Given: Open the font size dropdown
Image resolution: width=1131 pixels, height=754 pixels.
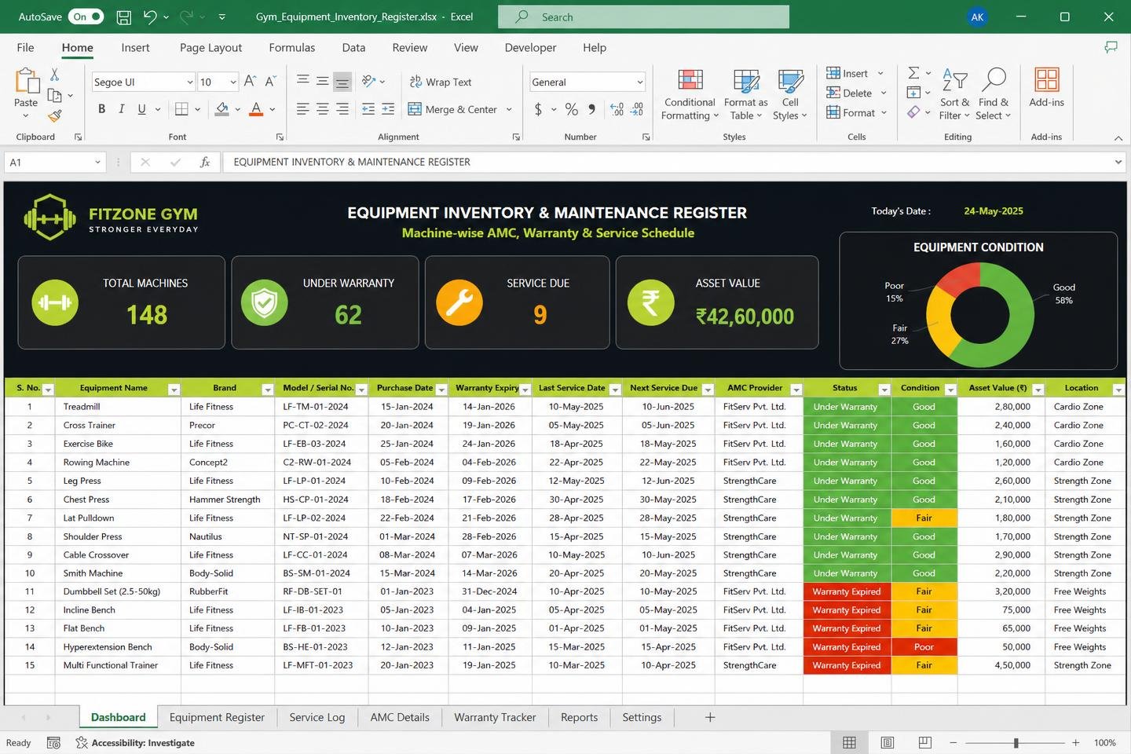Looking at the screenshot, I should tap(233, 82).
